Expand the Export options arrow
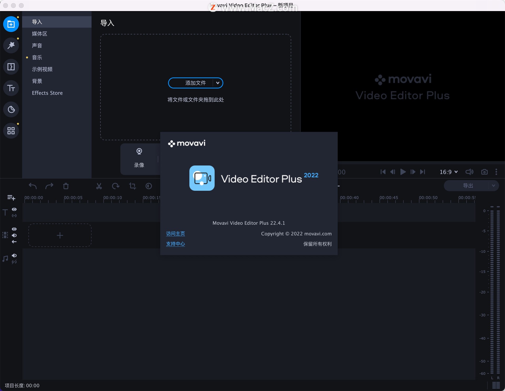Viewport: 505px width, 391px height. [493, 186]
